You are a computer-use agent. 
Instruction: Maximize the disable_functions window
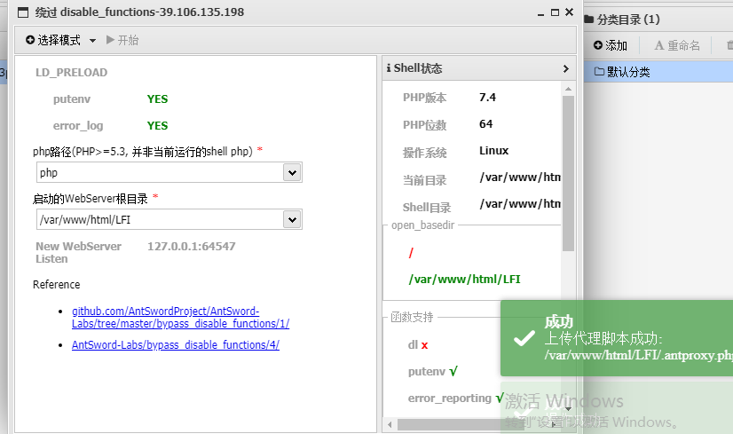pyautogui.click(x=555, y=12)
